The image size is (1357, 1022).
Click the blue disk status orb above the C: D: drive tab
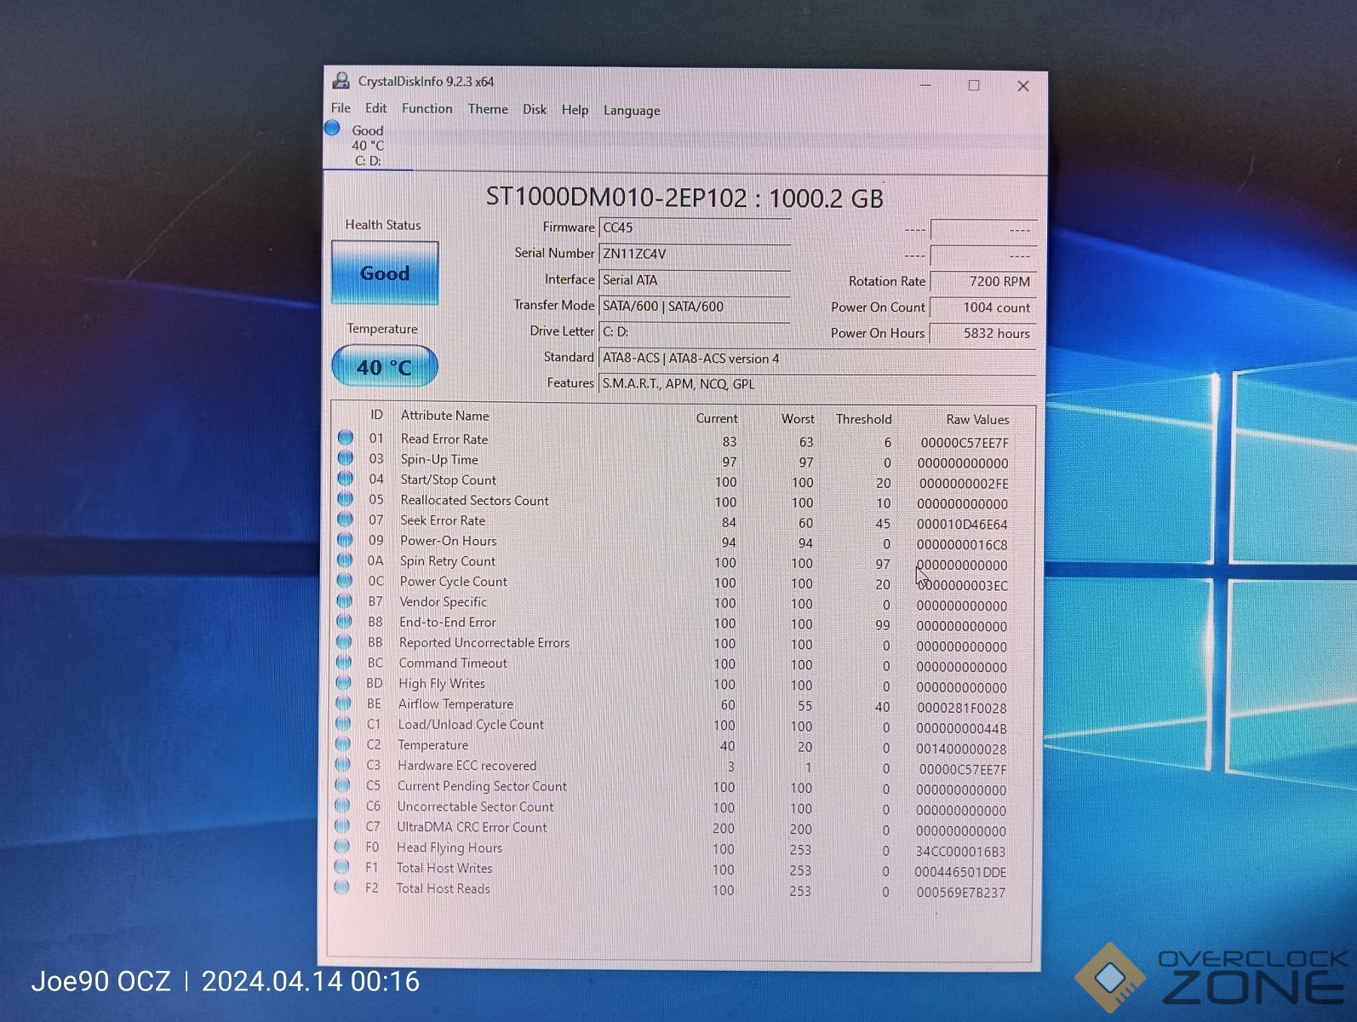pyautogui.click(x=333, y=129)
